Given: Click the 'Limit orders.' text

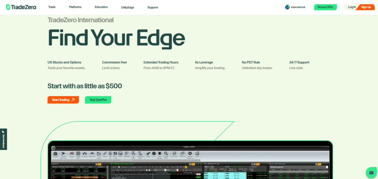Looking at the screenshot, I should (111, 68).
